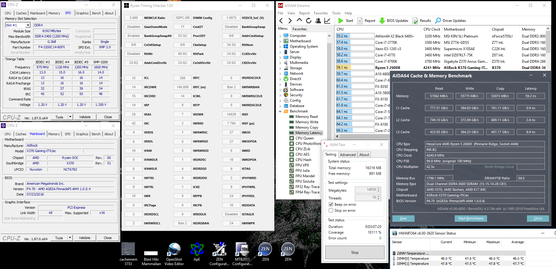The height and width of the screenshot is (269, 556).
Task: Click Driver Updates in AIDA64 toolbar
Action: click(450, 21)
